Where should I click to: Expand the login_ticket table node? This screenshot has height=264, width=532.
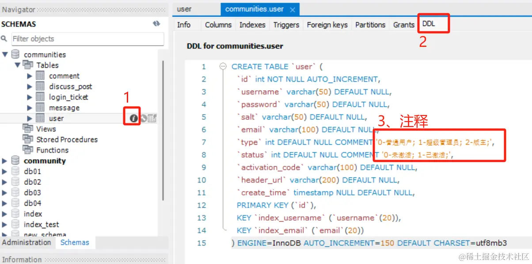click(30, 97)
